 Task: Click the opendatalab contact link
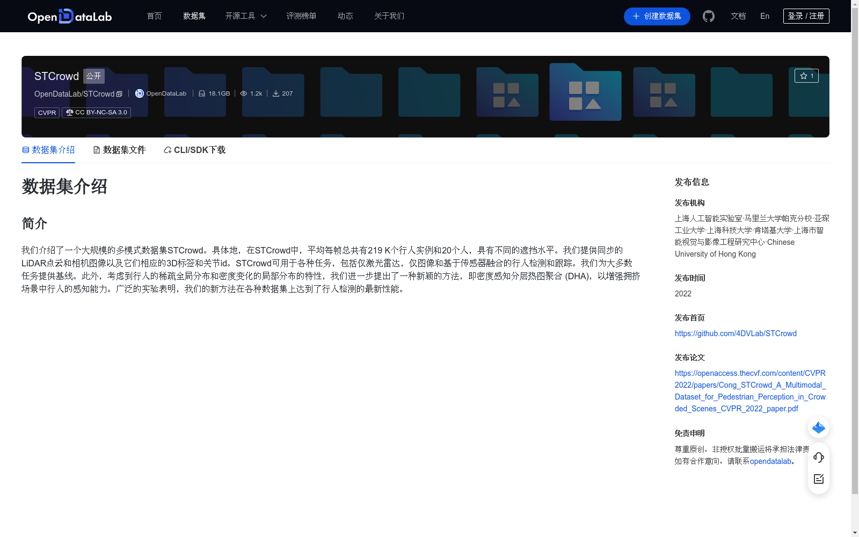coord(770,461)
